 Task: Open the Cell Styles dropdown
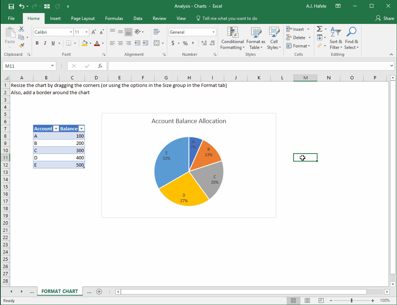[274, 38]
